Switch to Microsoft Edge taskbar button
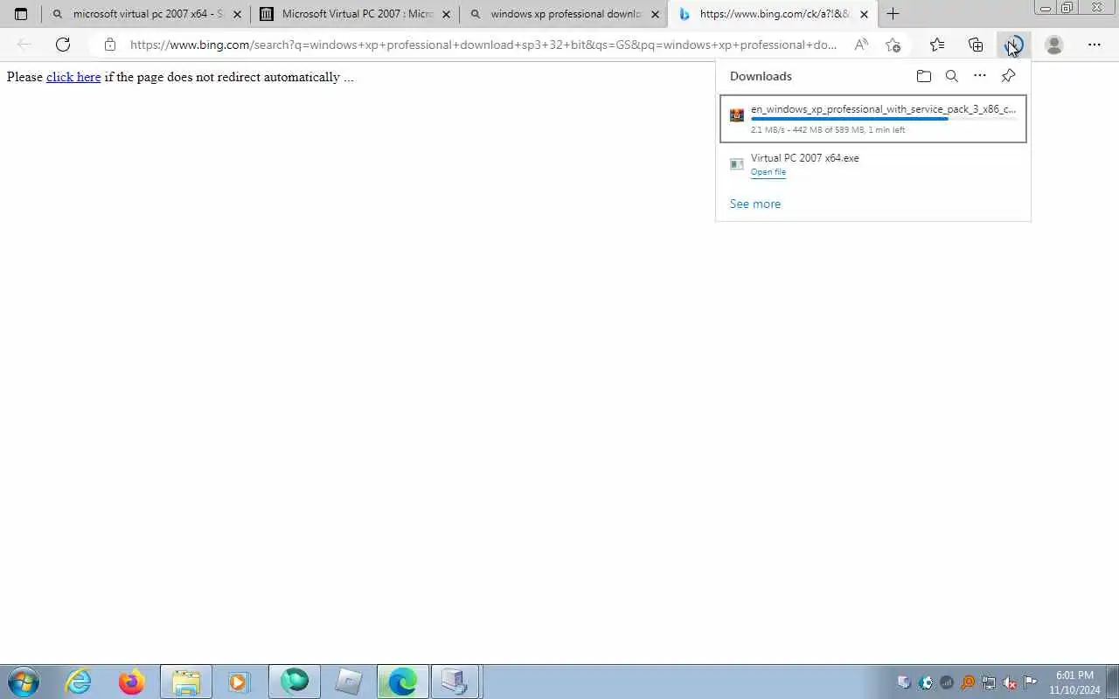The width and height of the screenshot is (1119, 699). click(402, 682)
